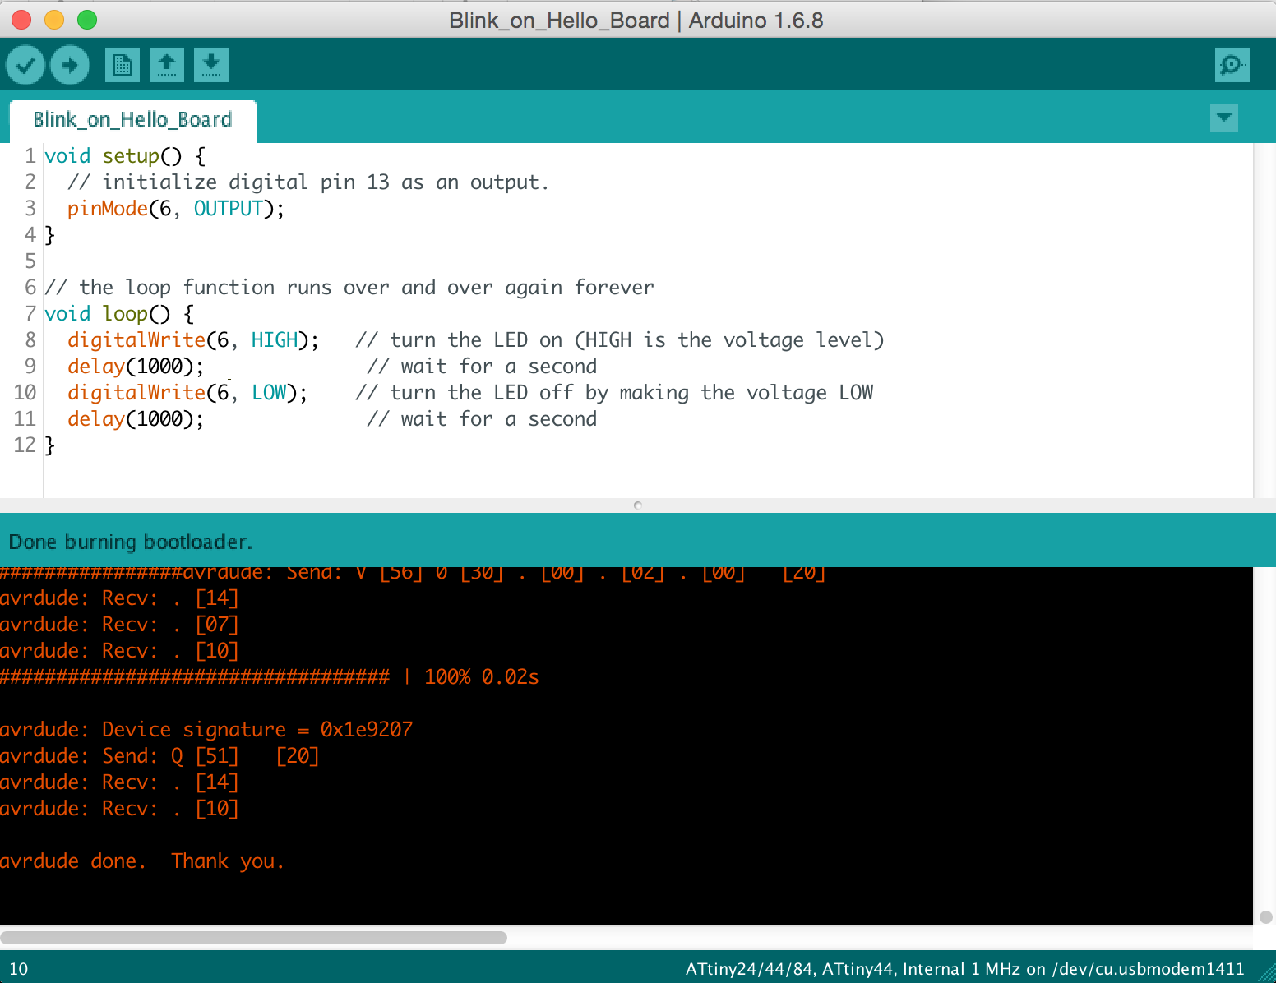Screen dimensions: 1276x983
Task: Click the Upload arrow button
Action: 70,65
